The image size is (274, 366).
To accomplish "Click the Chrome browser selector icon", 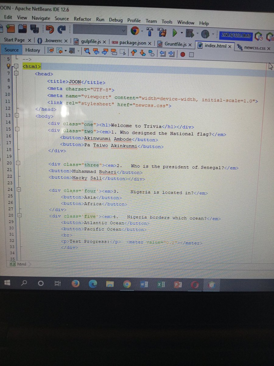I will 135,31.
